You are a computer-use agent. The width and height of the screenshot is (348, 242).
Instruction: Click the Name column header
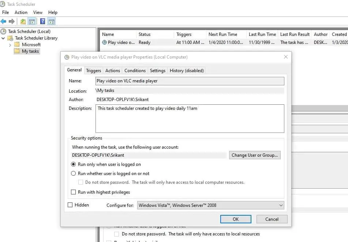pyautogui.click(x=118, y=34)
